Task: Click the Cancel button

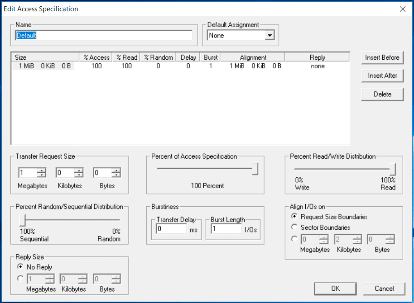Action: click(x=384, y=289)
